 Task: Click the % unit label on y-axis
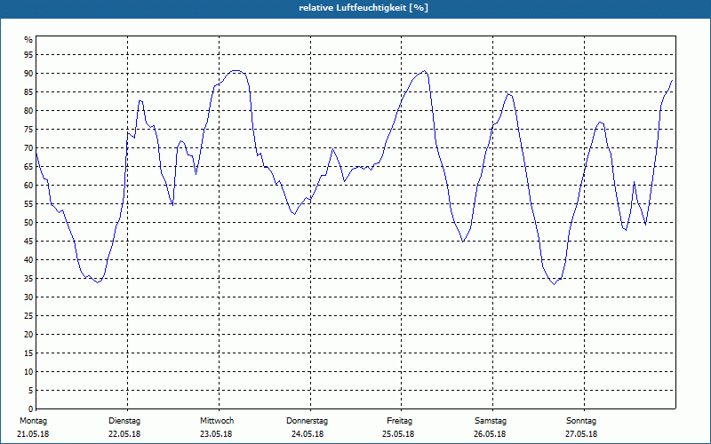point(28,40)
